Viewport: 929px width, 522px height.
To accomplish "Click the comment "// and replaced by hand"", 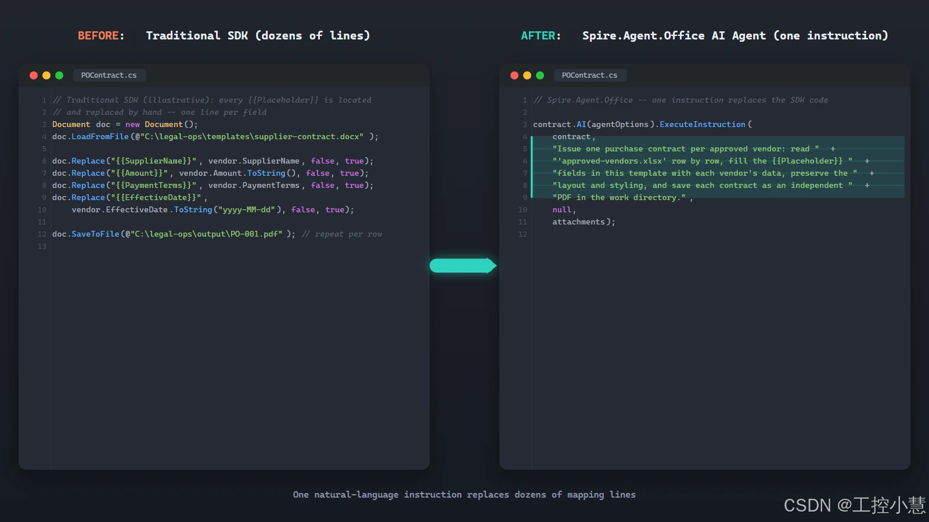I will click(160, 112).
